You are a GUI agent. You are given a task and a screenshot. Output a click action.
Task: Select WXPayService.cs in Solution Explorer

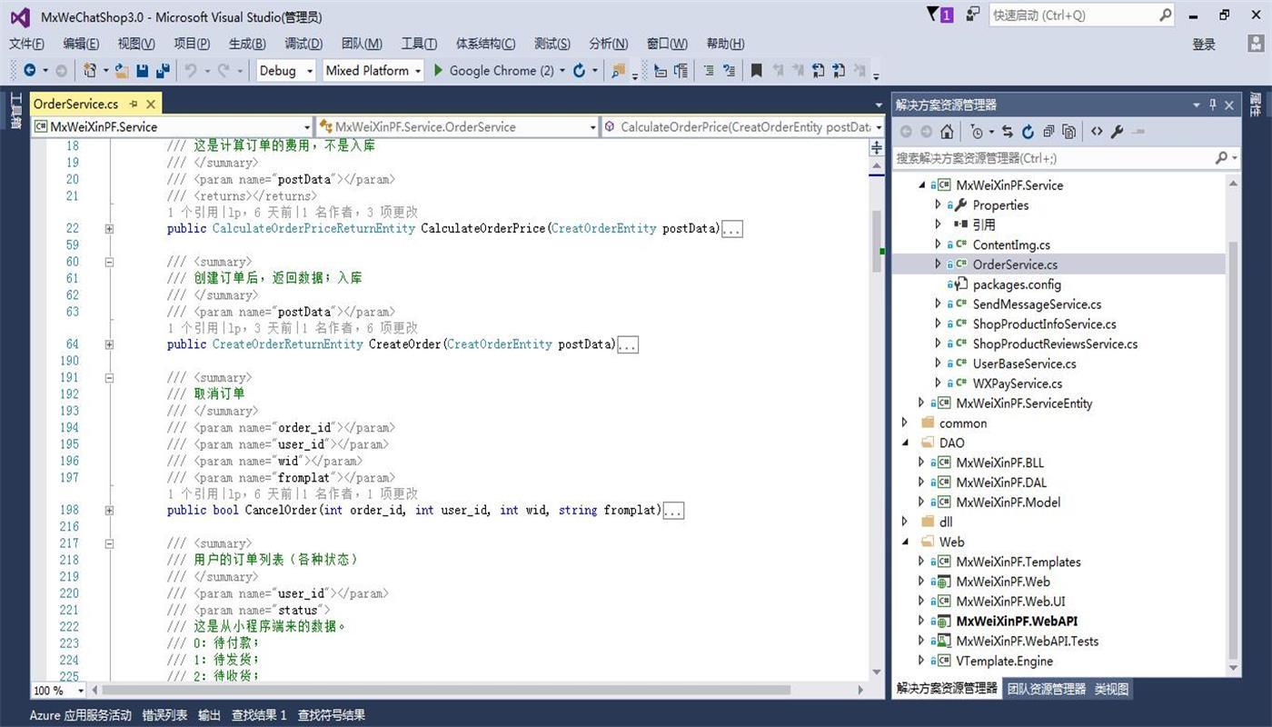coord(1017,383)
